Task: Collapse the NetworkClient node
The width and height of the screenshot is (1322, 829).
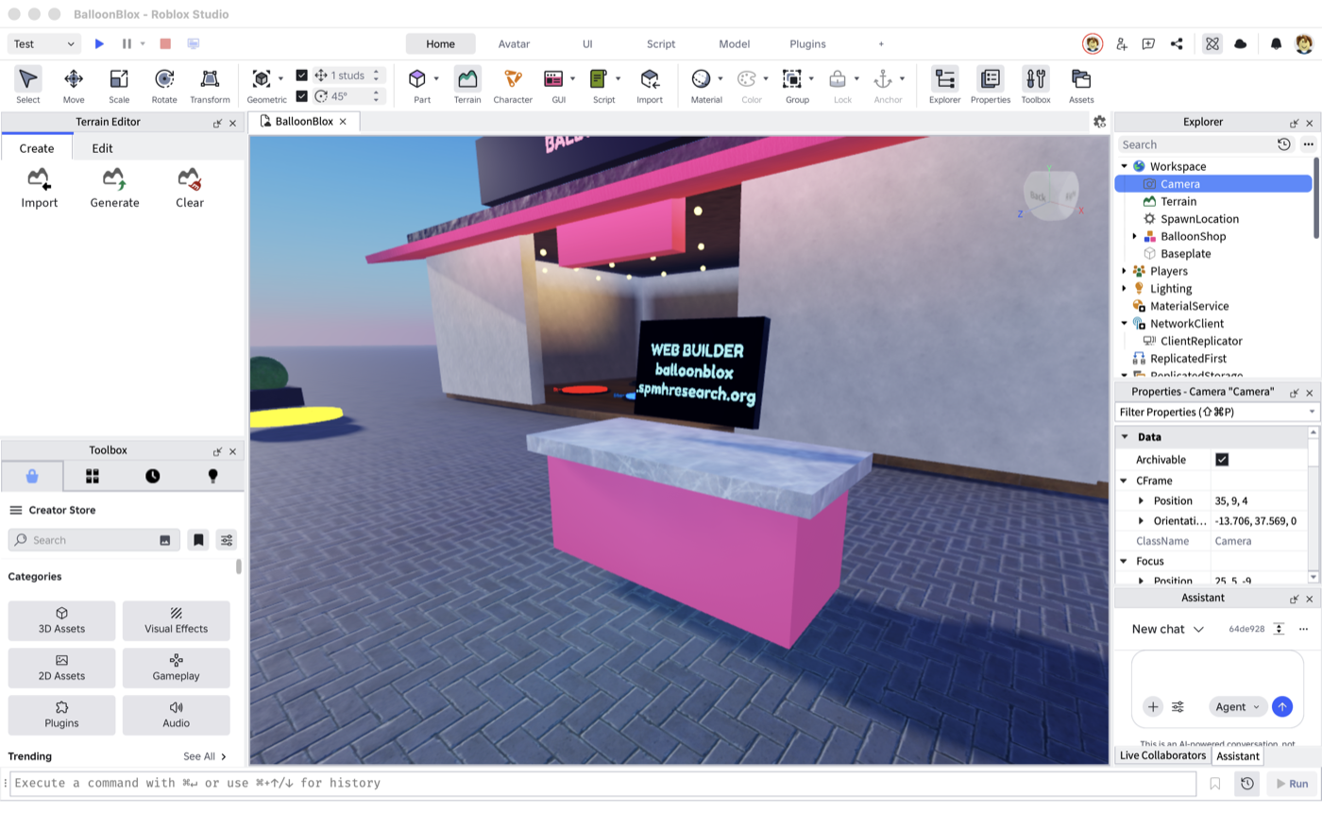Action: point(1124,324)
